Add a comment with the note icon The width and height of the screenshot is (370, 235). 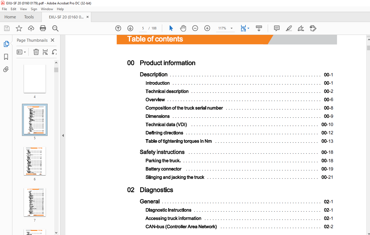click(x=277, y=28)
